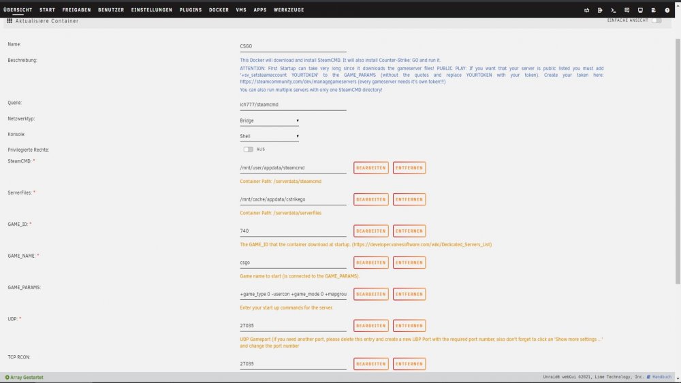The image size is (681, 383).
Task: Click the logout icon in header
Action: [x=600, y=10]
